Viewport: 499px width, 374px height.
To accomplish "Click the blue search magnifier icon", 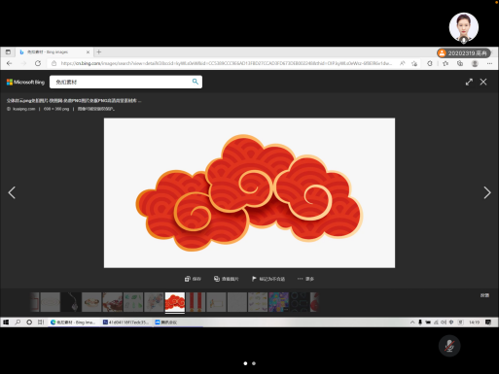I will (x=196, y=82).
